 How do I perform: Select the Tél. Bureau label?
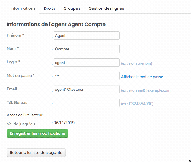coord(17,102)
